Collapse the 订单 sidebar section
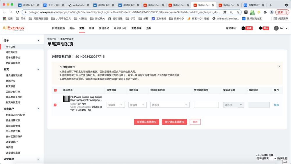 (38, 40)
